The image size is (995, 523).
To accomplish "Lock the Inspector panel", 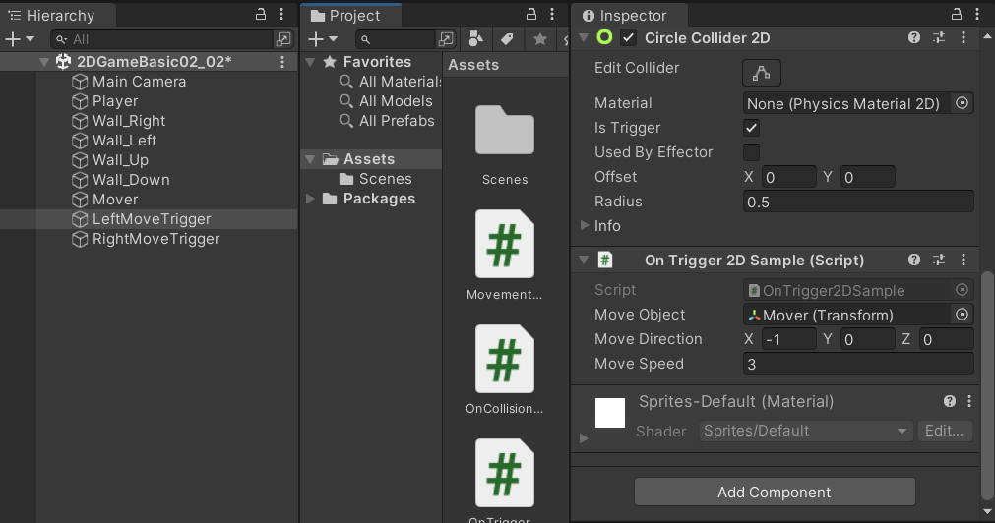I will click(x=957, y=14).
